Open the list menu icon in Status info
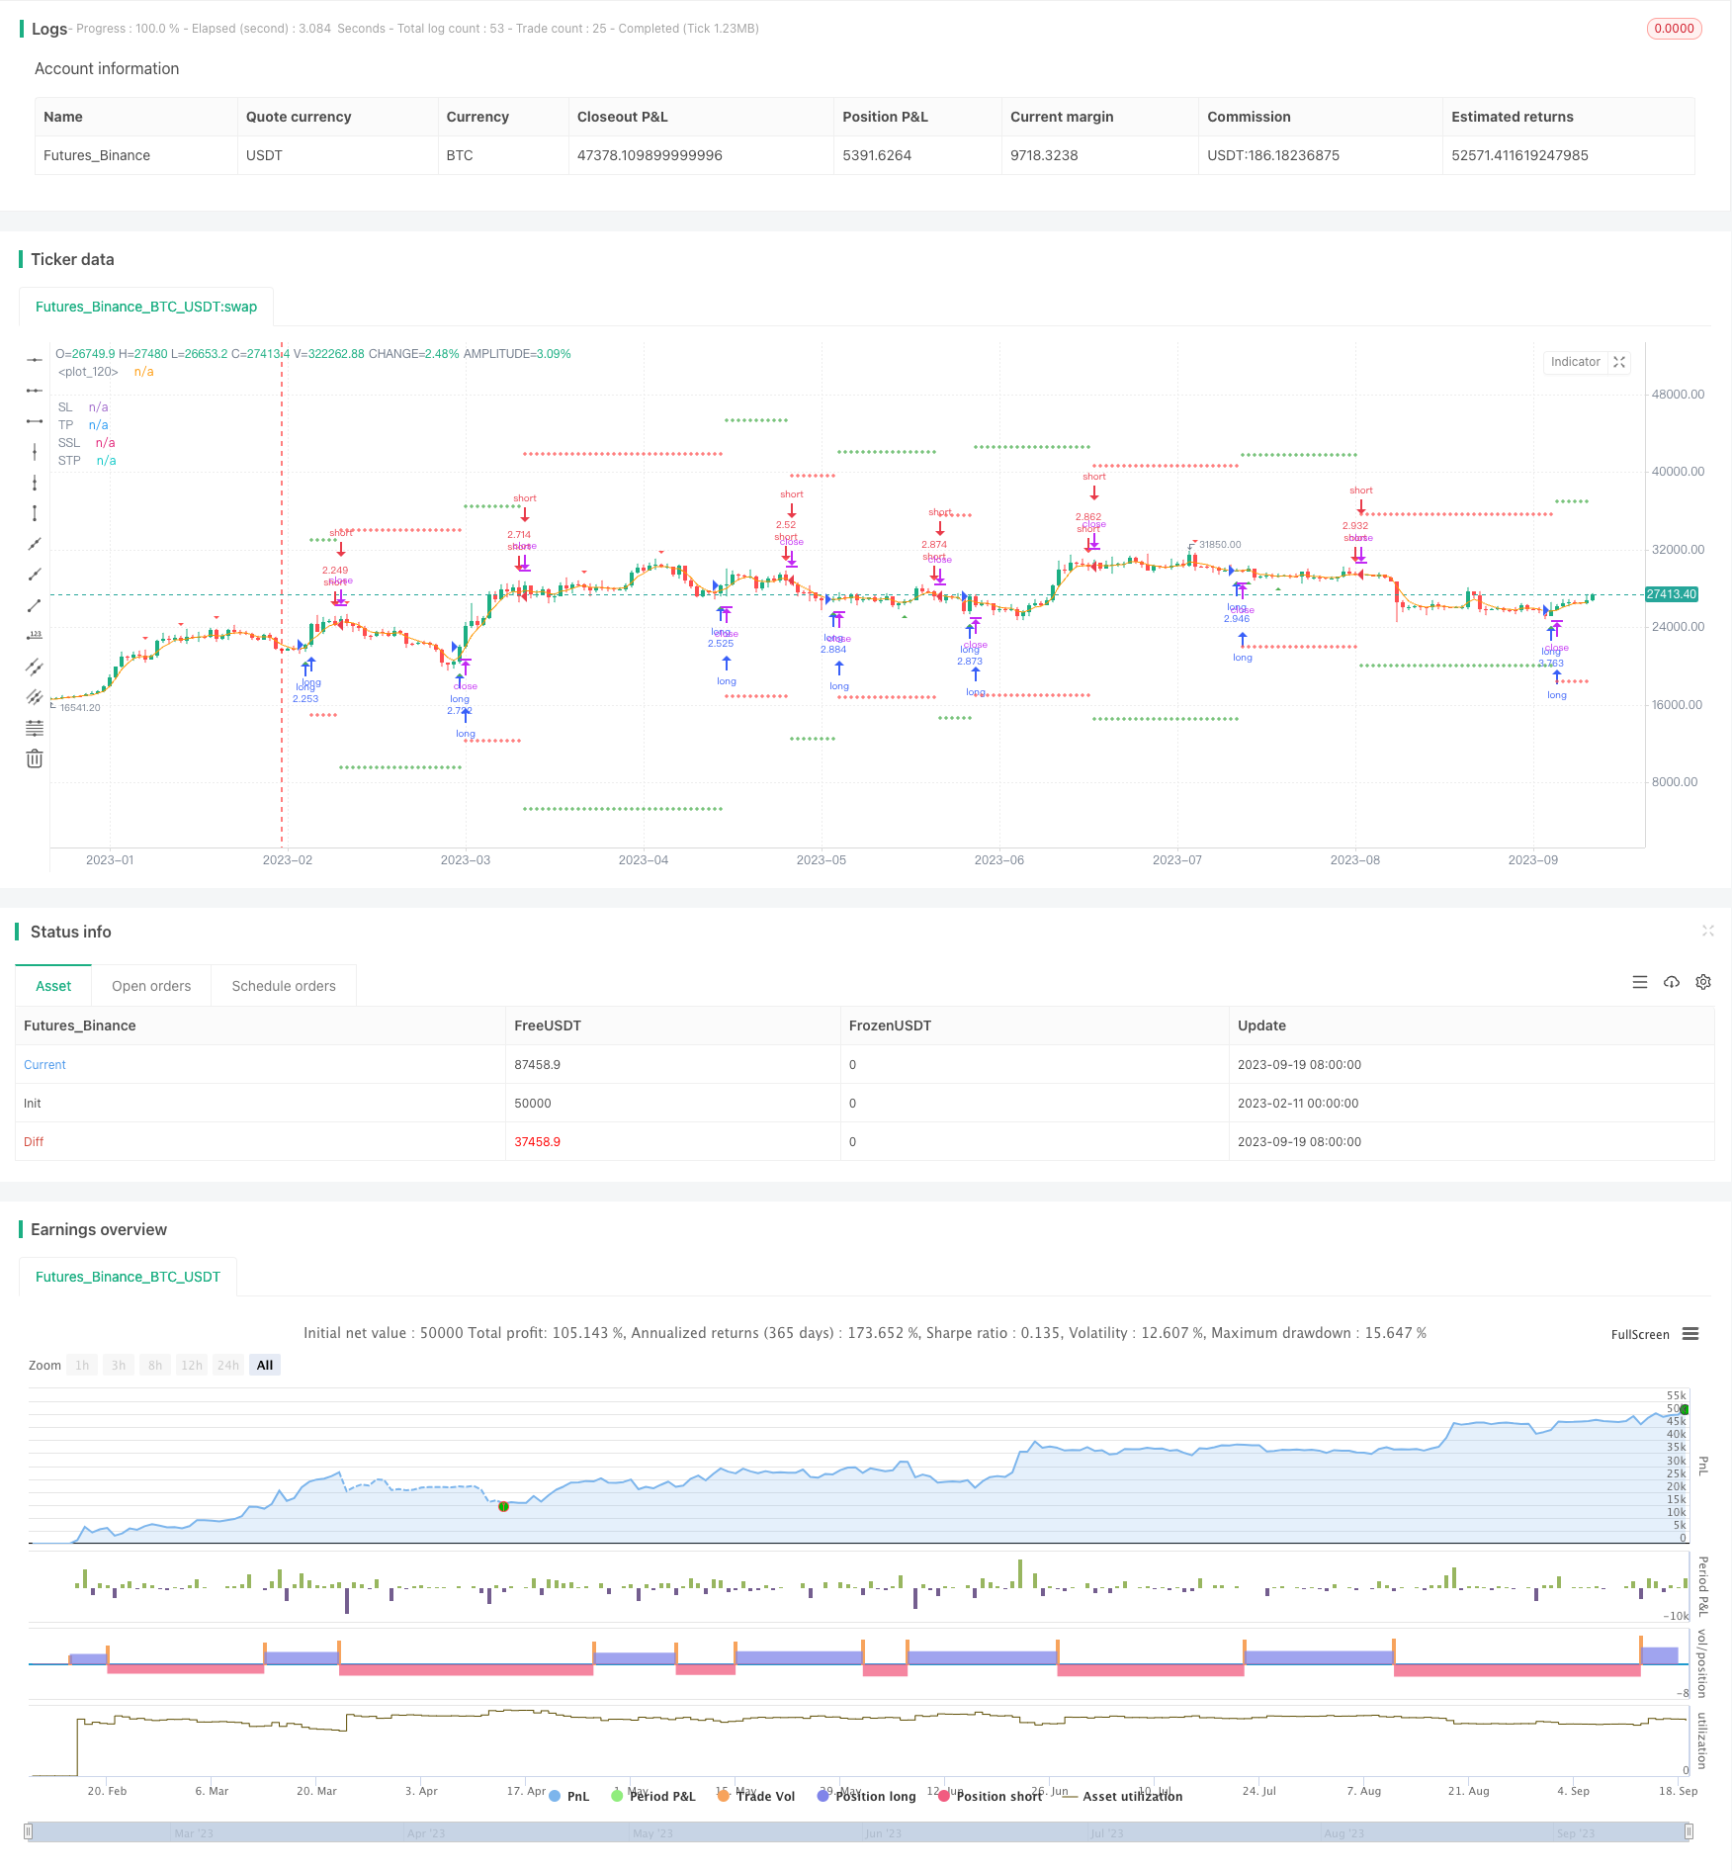Image resolution: width=1732 pixels, height=1871 pixels. tap(1640, 982)
